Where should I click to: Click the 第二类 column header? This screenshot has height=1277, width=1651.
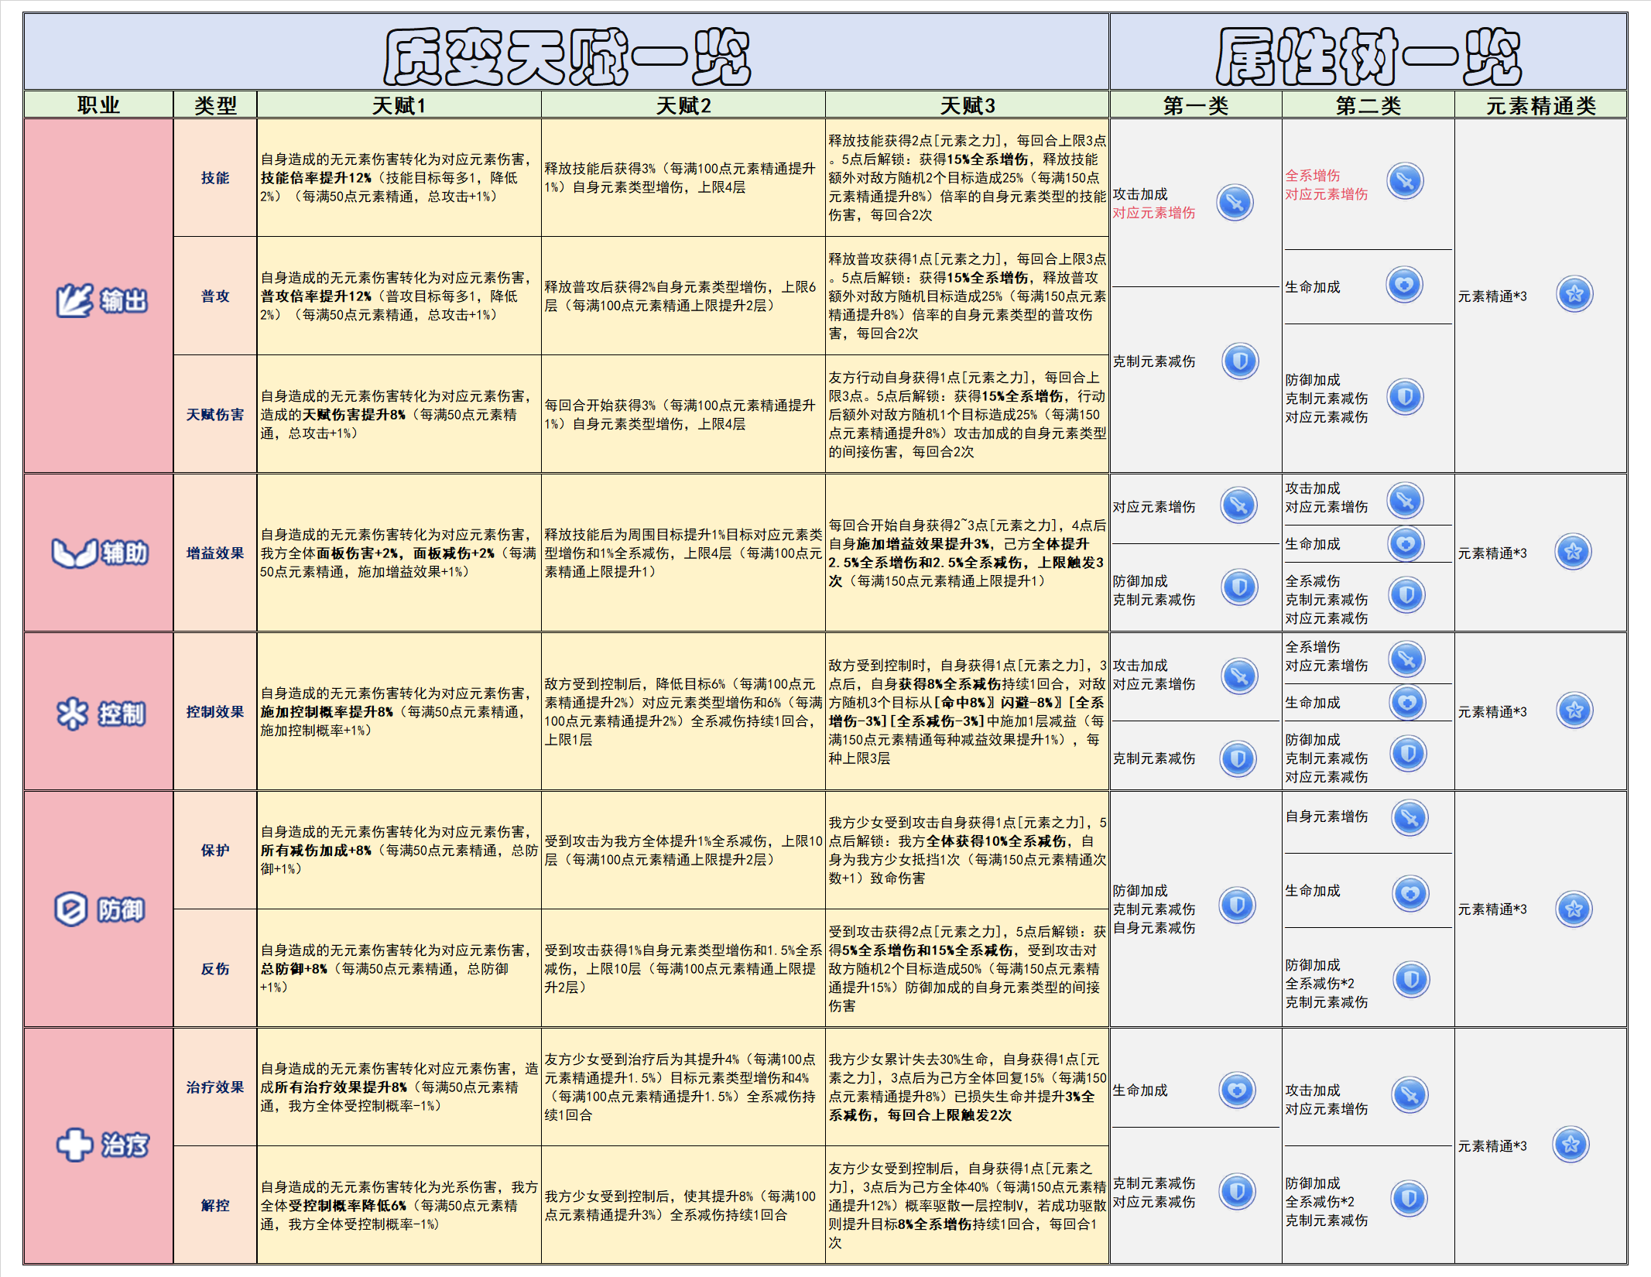coord(1368,105)
